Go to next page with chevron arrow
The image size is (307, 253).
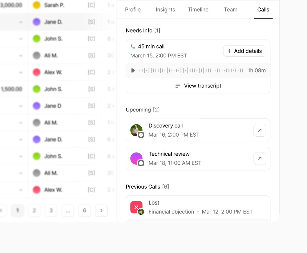101,210
